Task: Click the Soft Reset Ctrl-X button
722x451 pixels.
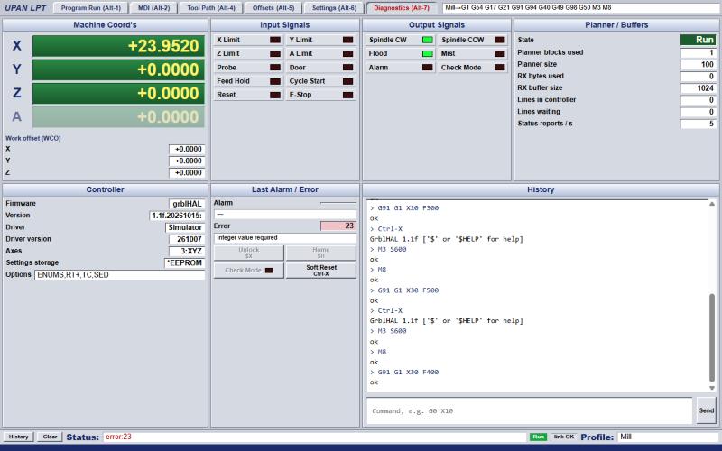Action: 321,271
